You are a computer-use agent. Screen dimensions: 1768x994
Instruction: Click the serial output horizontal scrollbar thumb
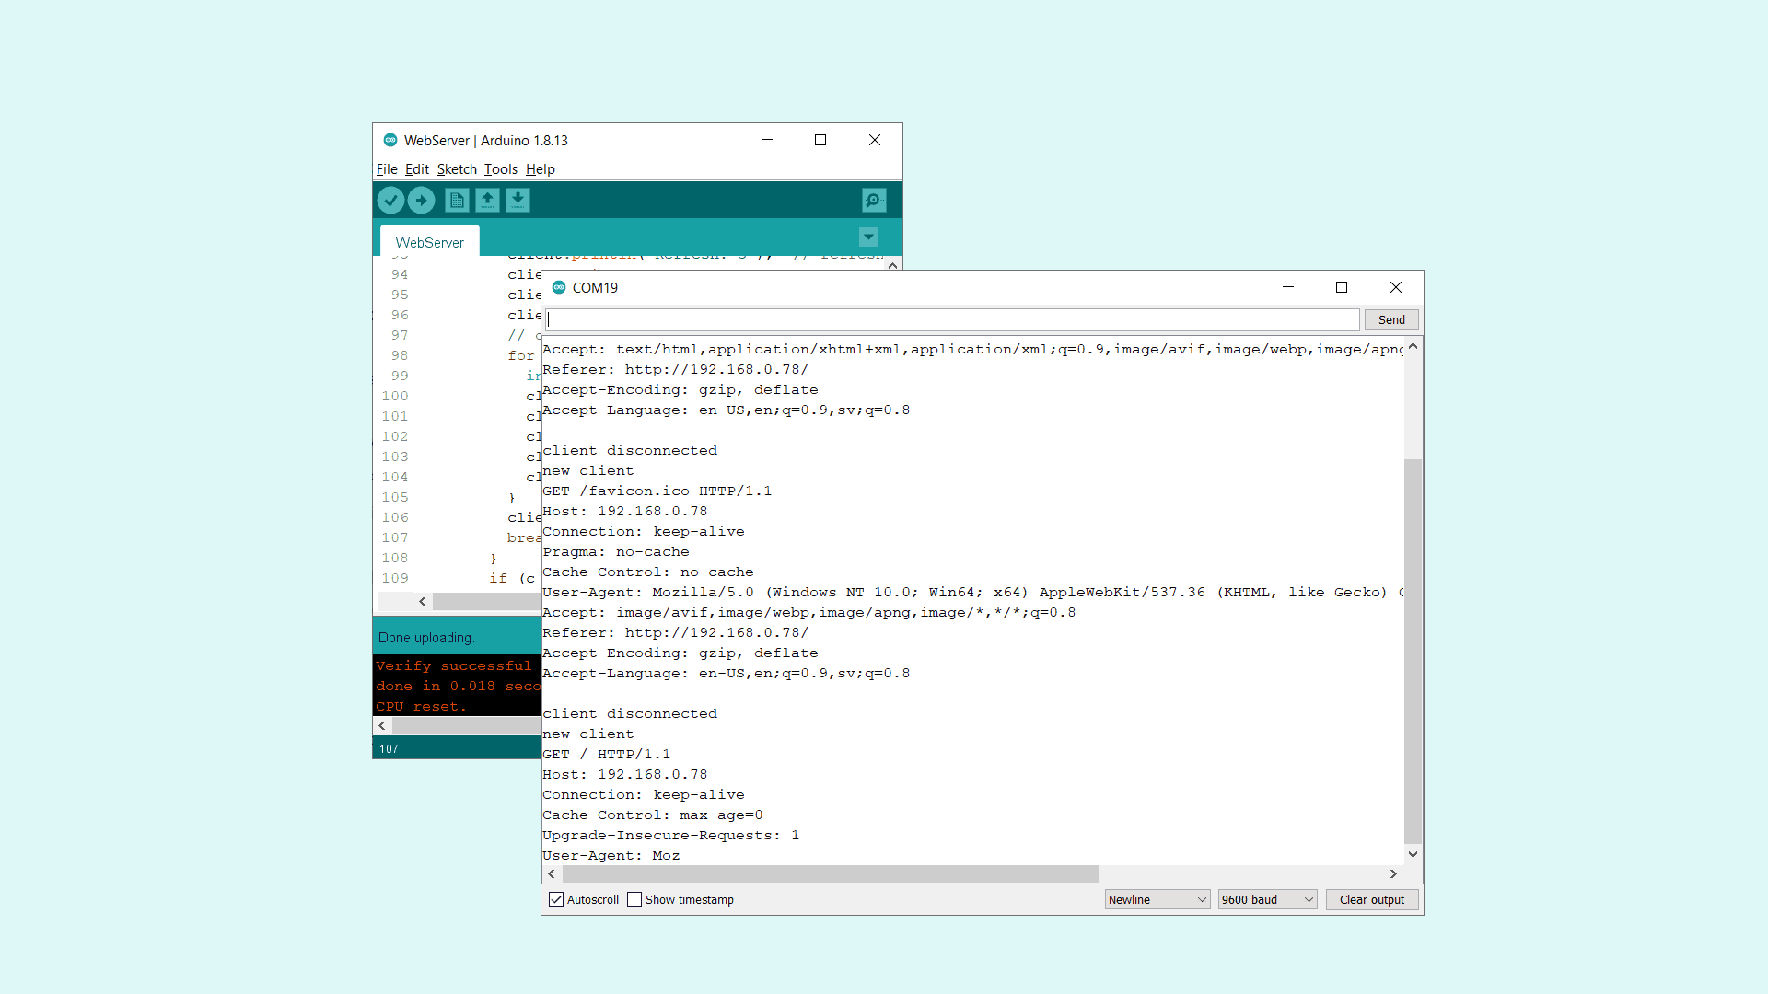[829, 873]
